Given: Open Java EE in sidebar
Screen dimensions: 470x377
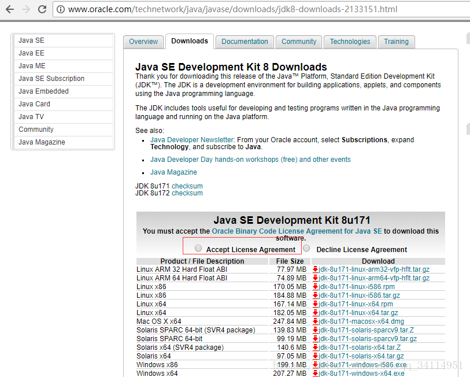Looking at the screenshot, I should pyautogui.click(x=63, y=53).
